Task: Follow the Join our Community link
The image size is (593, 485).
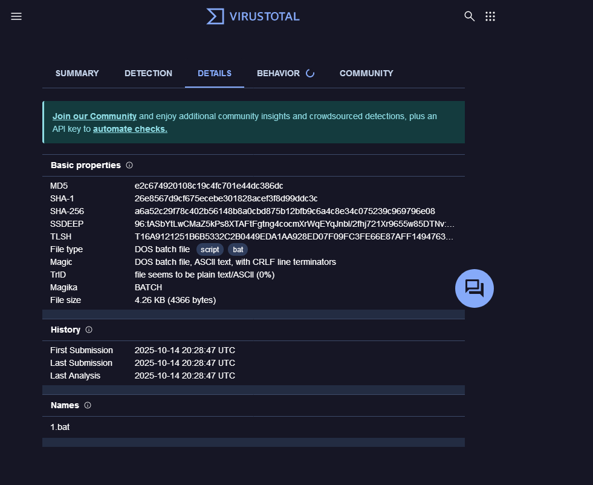Action: click(x=94, y=116)
